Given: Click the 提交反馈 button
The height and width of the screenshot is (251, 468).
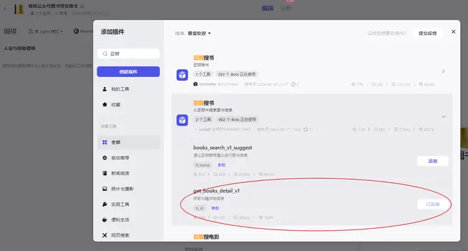Looking at the screenshot, I should pyautogui.click(x=428, y=33).
